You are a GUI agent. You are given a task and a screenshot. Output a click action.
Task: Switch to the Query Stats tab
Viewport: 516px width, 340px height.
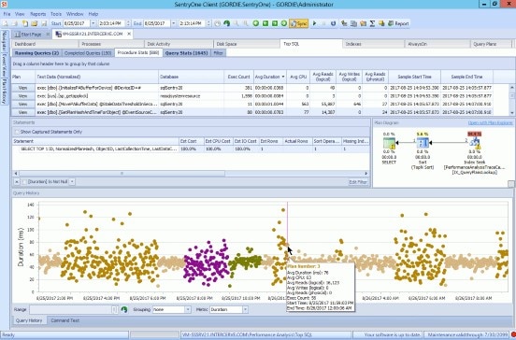click(x=187, y=53)
